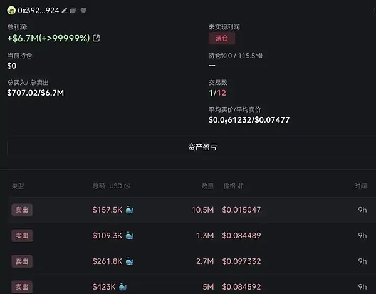The width and height of the screenshot is (376, 294).
Task: Copy the wallet address 0x392...924
Action: (x=73, y=11)
